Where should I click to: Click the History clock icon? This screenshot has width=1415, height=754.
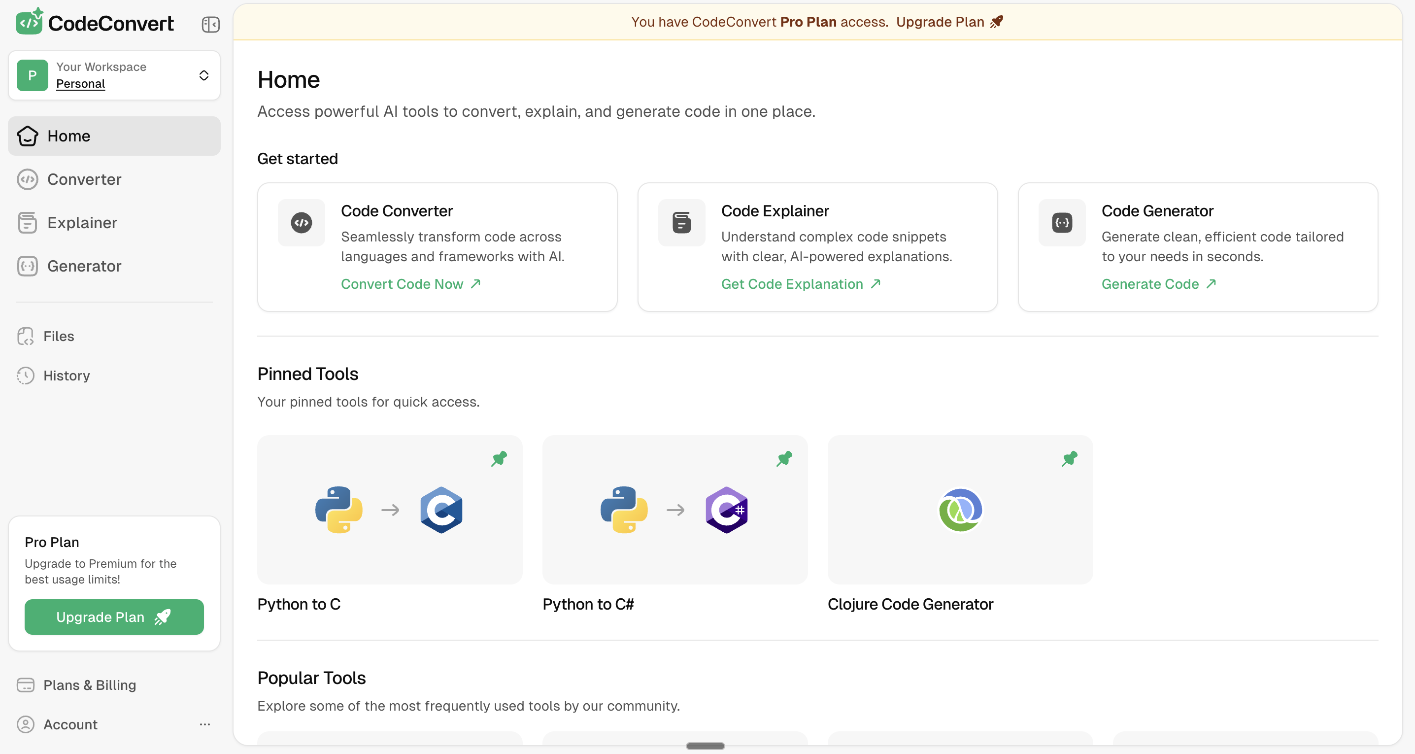point(25,376)
